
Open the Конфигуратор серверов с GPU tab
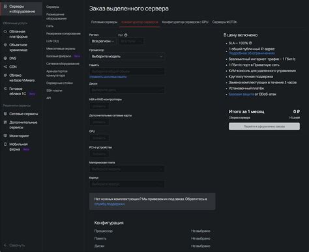(185, 22)
